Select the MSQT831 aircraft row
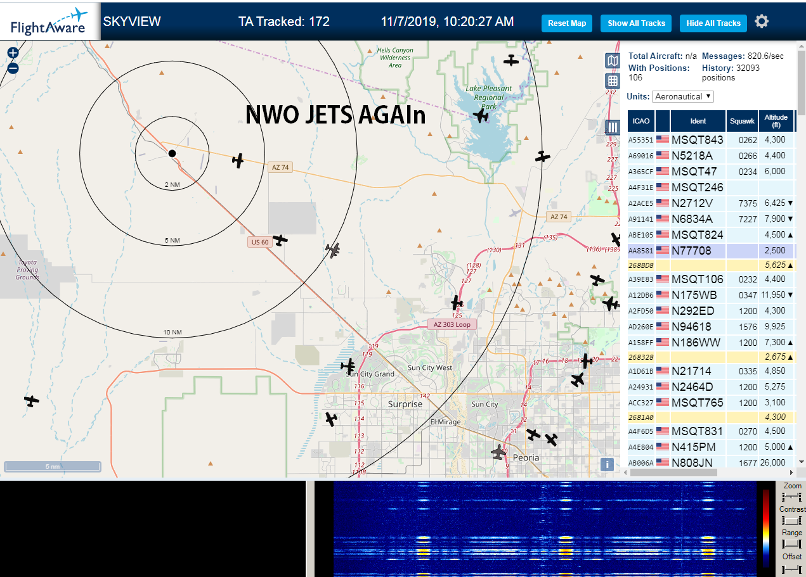806x577 pixels. pyautogui.click(x=711, y=431)
